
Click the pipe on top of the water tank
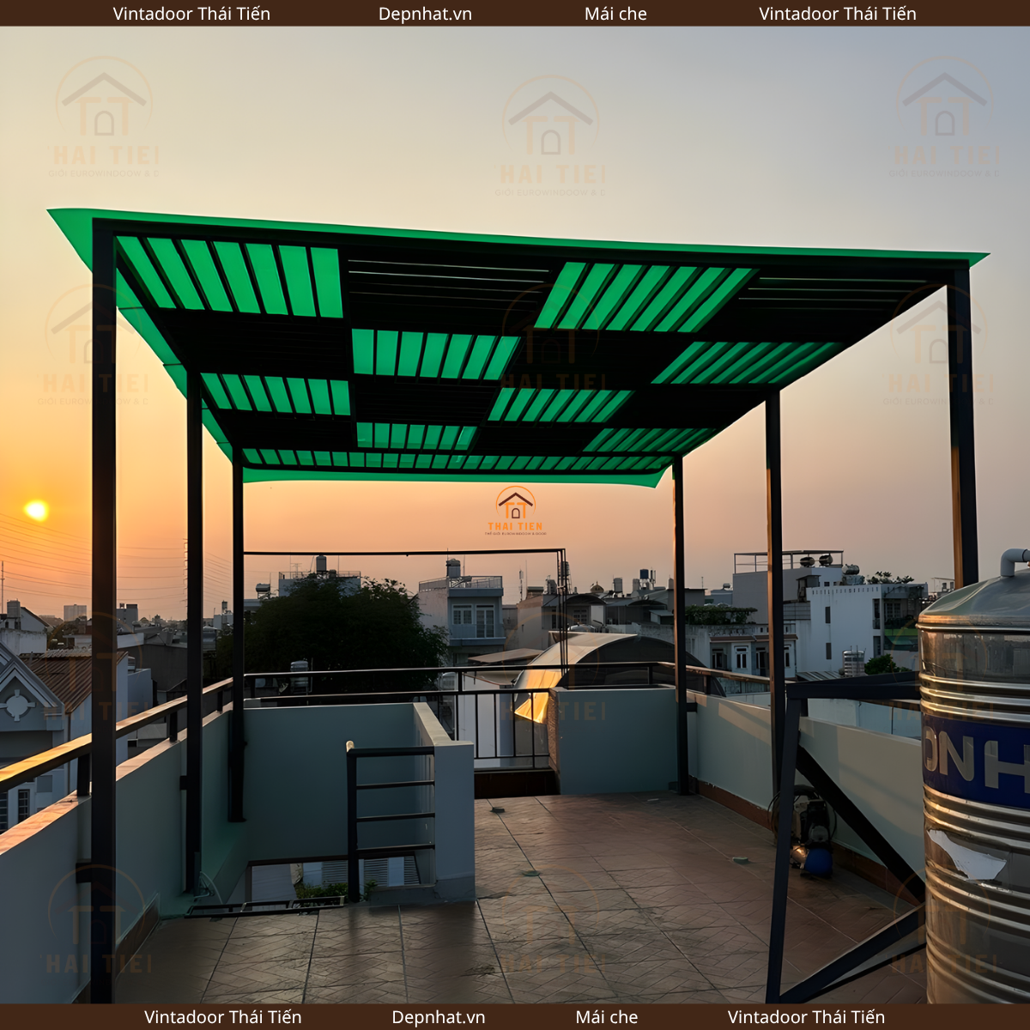click(x=1013, y=560)
